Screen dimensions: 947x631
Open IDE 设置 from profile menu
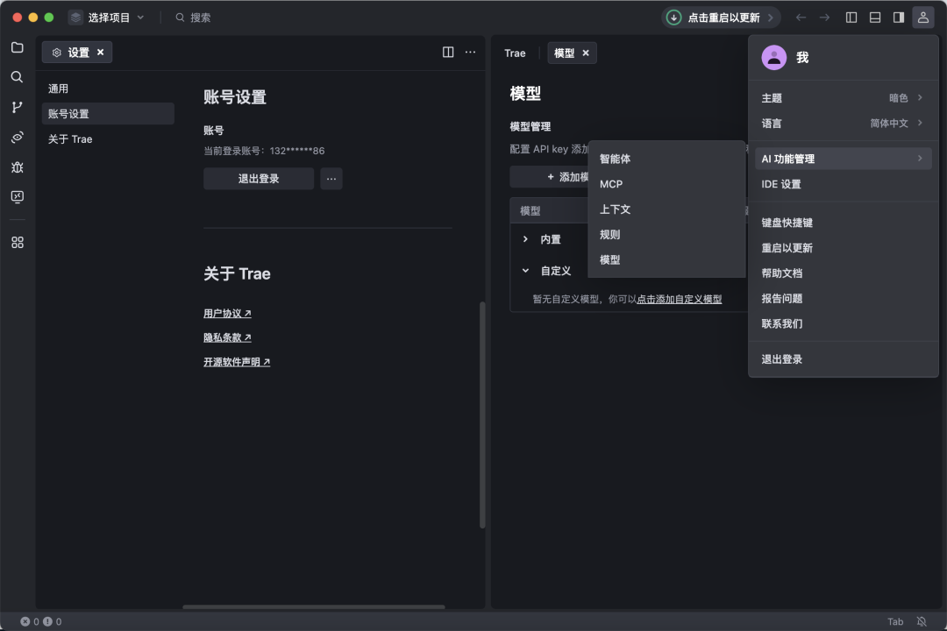click(x=844, y=184)
